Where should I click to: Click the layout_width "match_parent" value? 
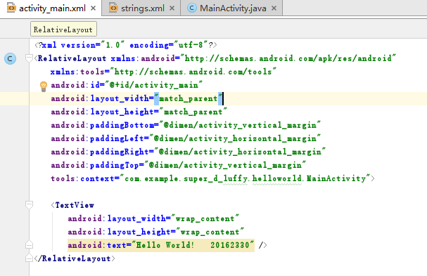(189, 98)
